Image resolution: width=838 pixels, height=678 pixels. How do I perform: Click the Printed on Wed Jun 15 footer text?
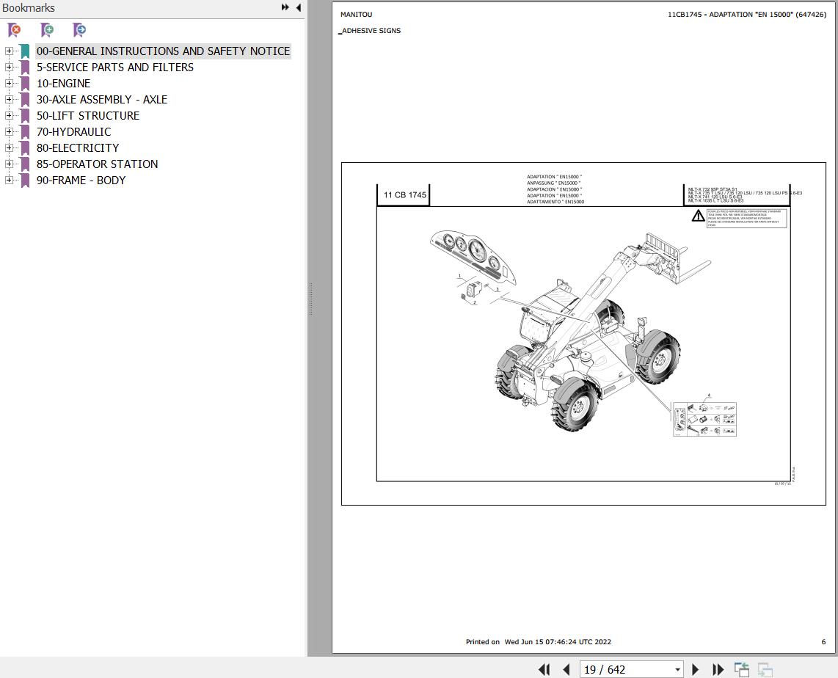(x=538, y=641)
